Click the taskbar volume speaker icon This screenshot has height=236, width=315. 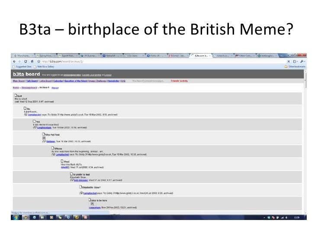(x=286, y=217)
